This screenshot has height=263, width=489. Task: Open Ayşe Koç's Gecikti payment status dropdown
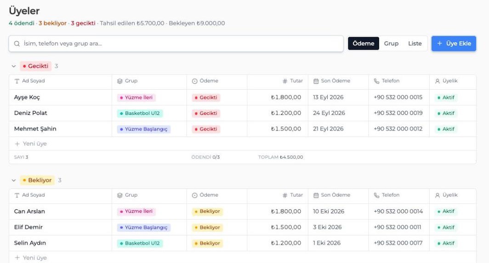tap(206, 97)
